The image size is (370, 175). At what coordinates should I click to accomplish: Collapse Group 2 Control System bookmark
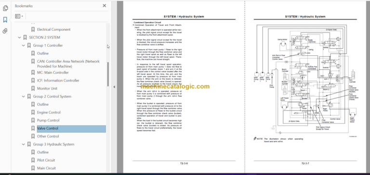pyautogui.click(x=23, y=96)
